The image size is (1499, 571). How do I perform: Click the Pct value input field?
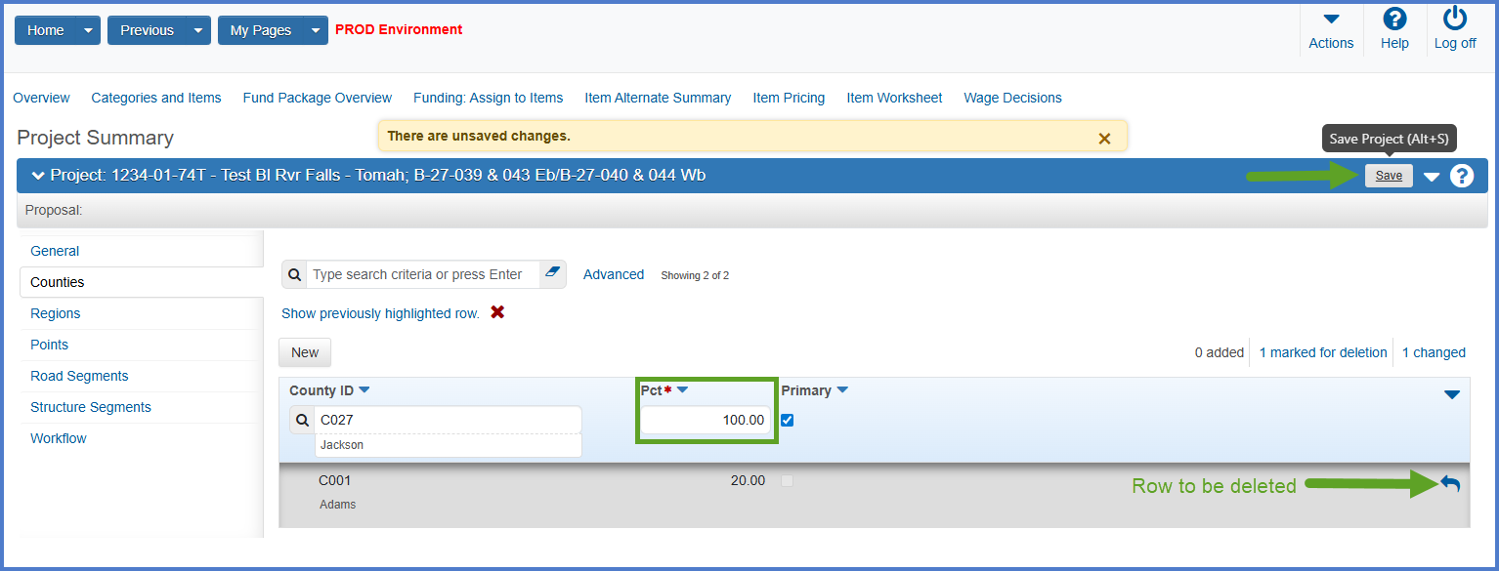[x=705, y=421]
